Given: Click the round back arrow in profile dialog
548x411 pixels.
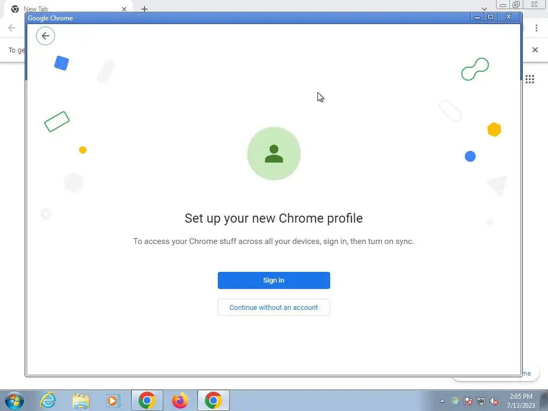Looking at the screenshot, I should point(45,36).
